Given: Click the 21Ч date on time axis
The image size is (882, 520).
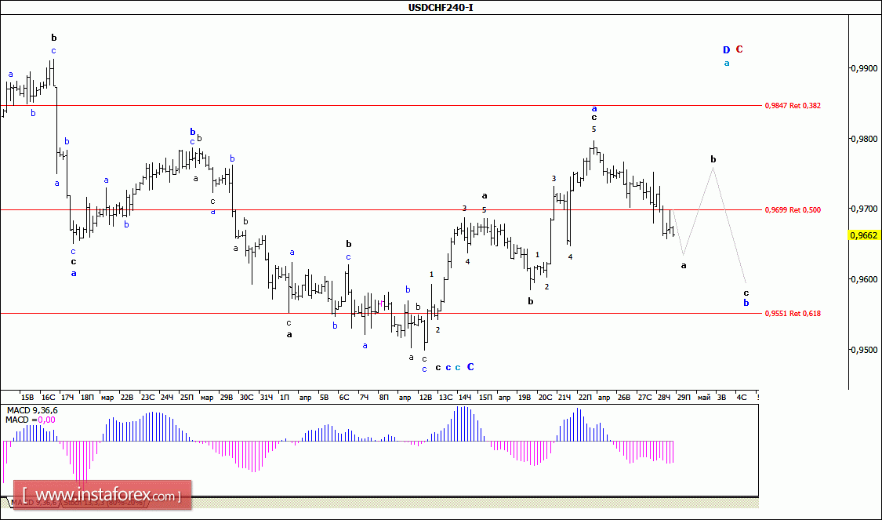Looking at the screenshot, I should click(x=564, y=398).
